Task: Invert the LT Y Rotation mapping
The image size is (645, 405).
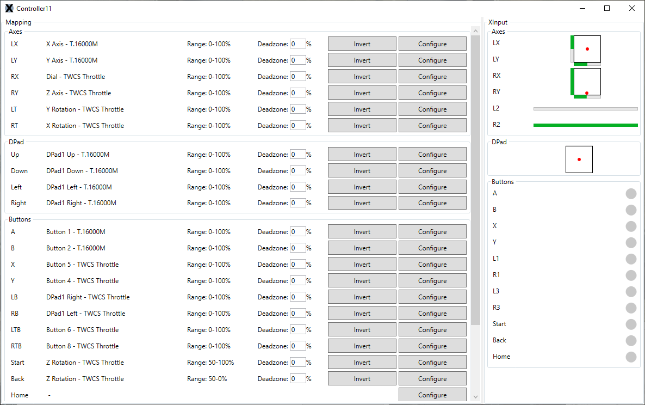Action: (x=362, y=109)
